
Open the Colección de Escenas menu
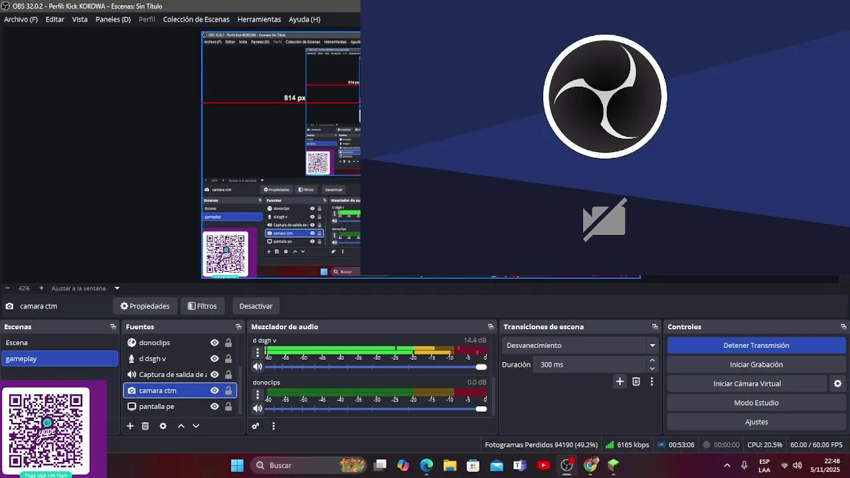(x=197, y=19)
